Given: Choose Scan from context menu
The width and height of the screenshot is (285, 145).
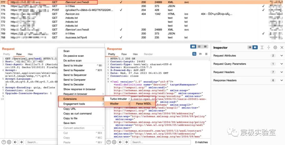Looking at the screenshot, I should [81, 51].
